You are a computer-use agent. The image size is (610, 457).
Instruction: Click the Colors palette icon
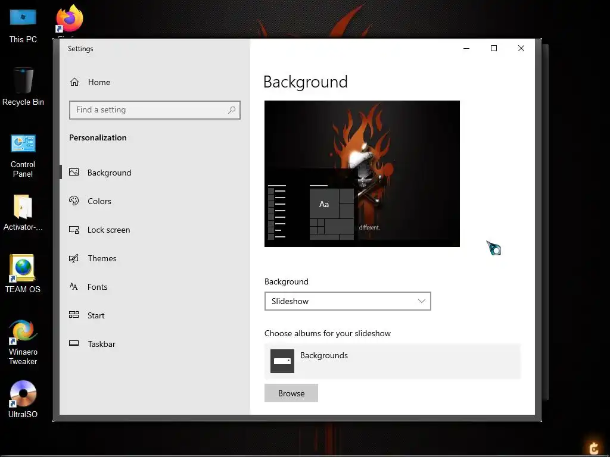click(x=74, y=201)
